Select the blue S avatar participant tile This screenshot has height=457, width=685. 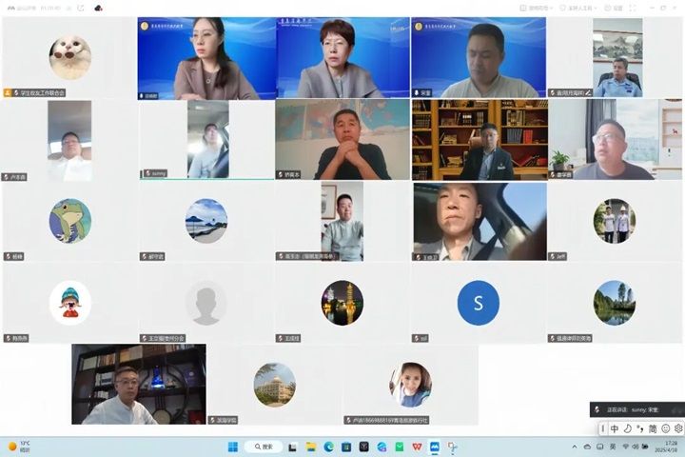pyautogui.click(x=478, y=303)
